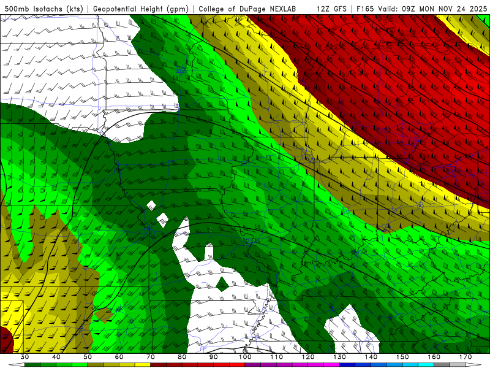Click the purple swatch just above 100
Screen dimensions: 490x368
[x=253, y=365]
